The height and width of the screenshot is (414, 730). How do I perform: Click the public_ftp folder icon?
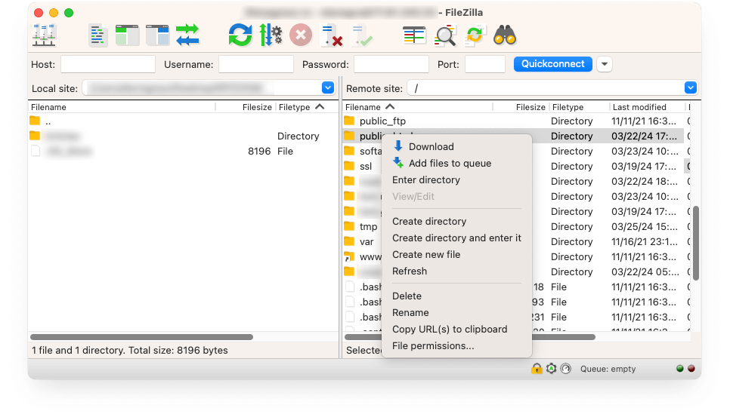tap(349, 121)
